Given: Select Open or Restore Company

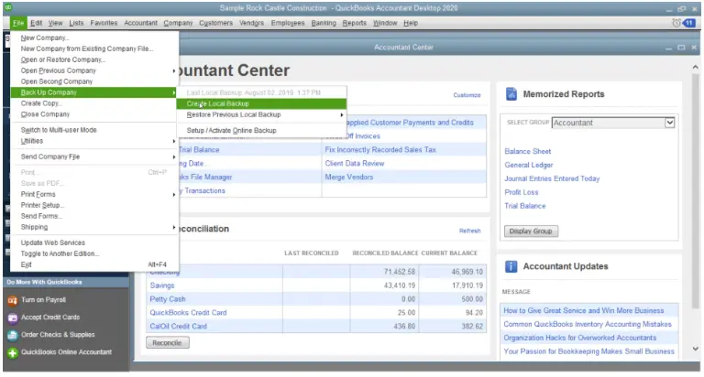Looking at the screenshot, I should tap(63, 59).
